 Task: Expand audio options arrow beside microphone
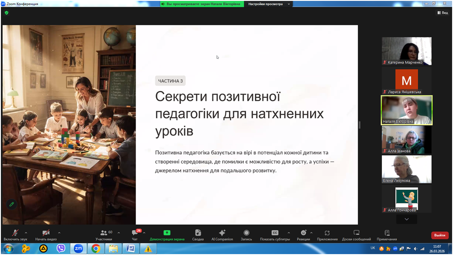[x=26, y=233]
